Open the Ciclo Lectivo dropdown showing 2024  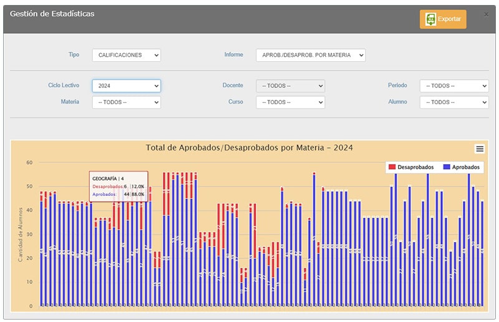[x=127, y=85]
